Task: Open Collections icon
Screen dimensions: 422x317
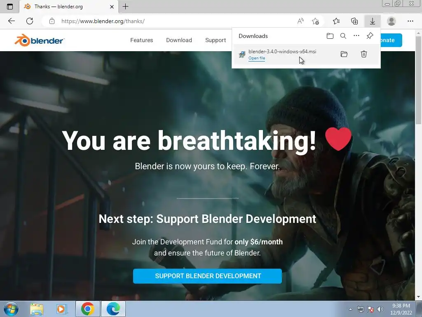Action: 354,21
